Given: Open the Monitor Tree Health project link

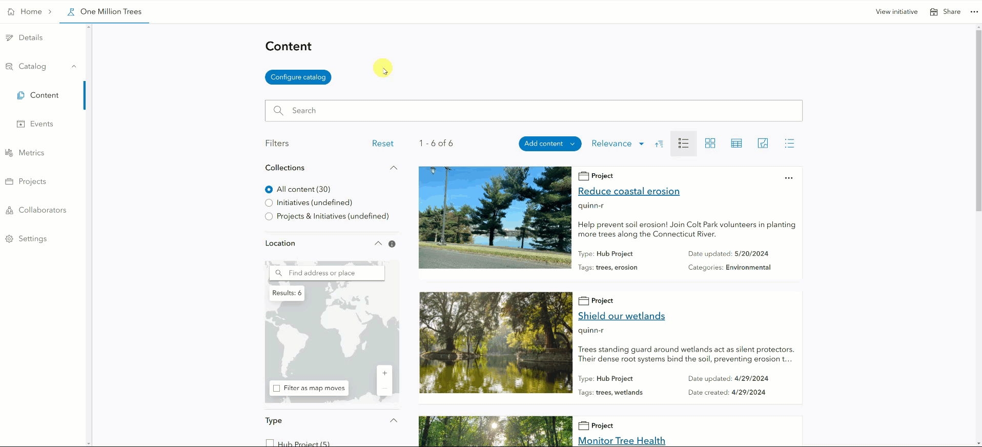Looking at the screenshot, I should pos(622,441).
